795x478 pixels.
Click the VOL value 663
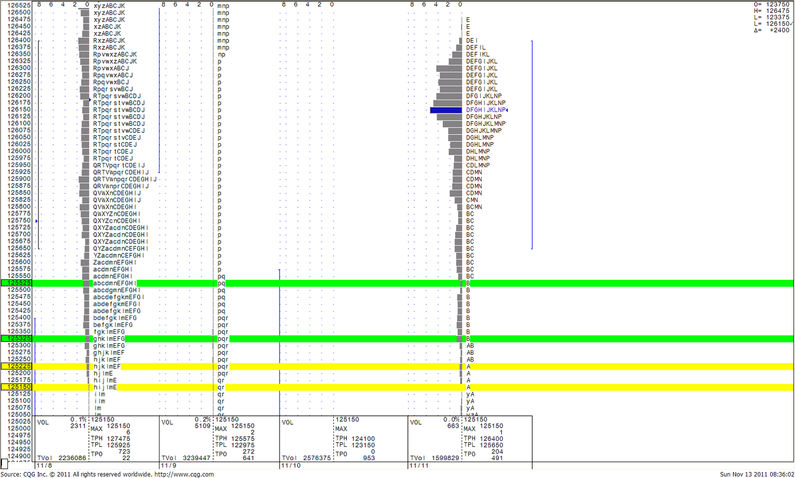[x=453, y=426]
